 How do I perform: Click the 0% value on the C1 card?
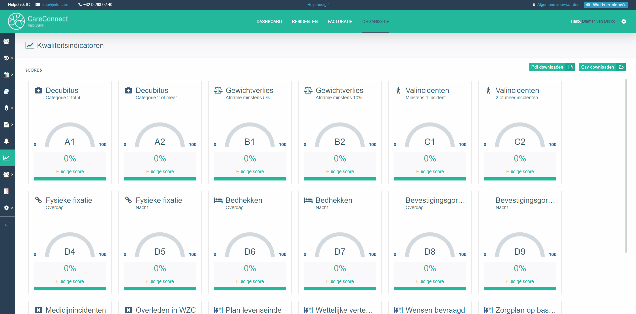[x=430, y=158]
